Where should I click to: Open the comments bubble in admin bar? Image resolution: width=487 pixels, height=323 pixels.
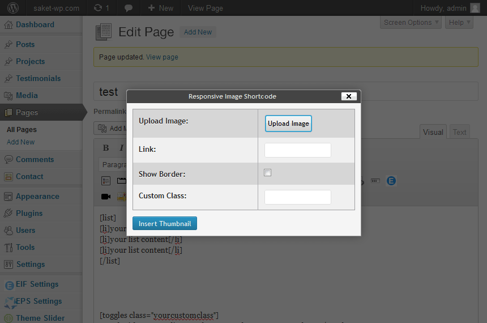(x=129, y=8)
